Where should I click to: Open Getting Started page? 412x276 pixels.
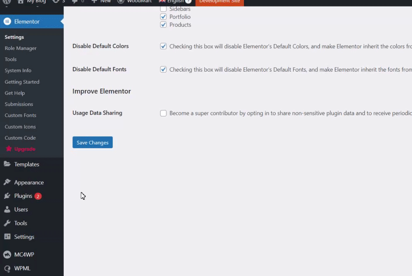22,82
